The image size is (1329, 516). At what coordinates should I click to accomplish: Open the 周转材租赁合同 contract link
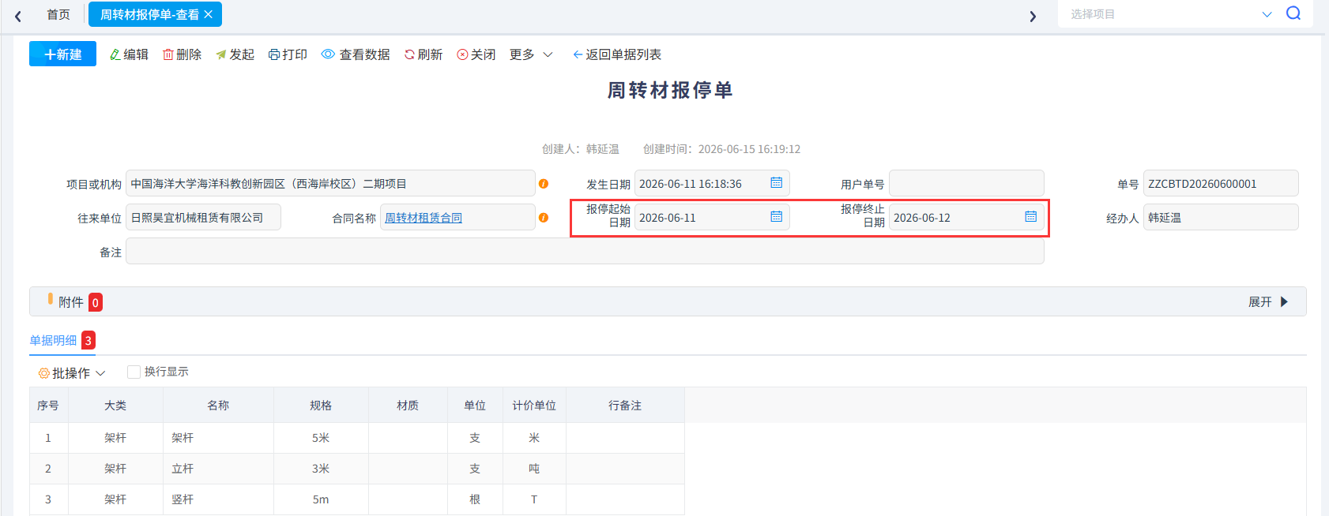click(x=424, y=218)
